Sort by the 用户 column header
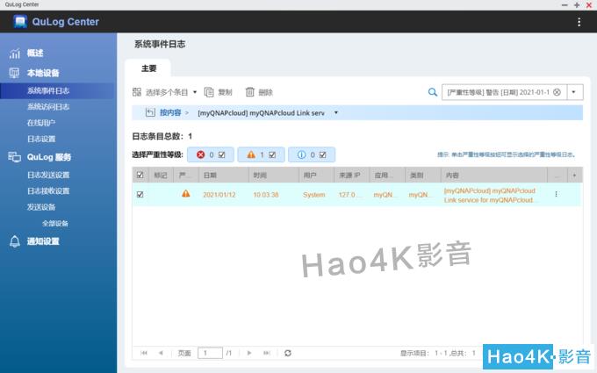Screen dimensions: 597x373 (x=317, y=175)
